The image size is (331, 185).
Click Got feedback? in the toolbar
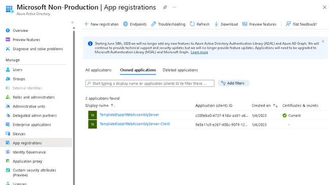point(301,24)
